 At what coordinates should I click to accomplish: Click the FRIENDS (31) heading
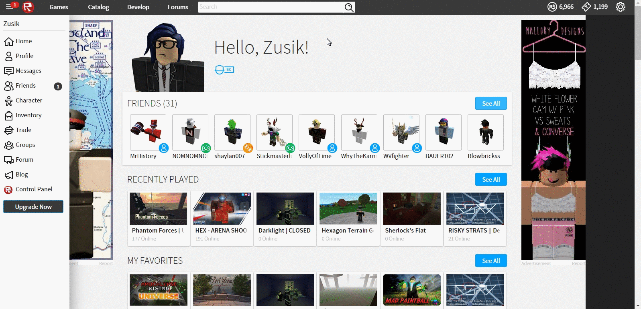152,103
